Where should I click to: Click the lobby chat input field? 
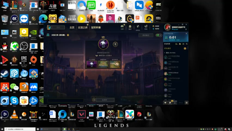pyautogui.click(x=66, y=100)
